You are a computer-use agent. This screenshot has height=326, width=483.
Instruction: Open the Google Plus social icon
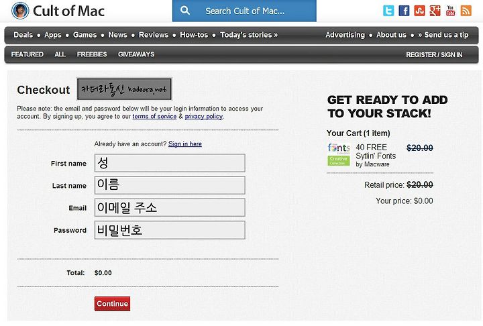[435, 11]
